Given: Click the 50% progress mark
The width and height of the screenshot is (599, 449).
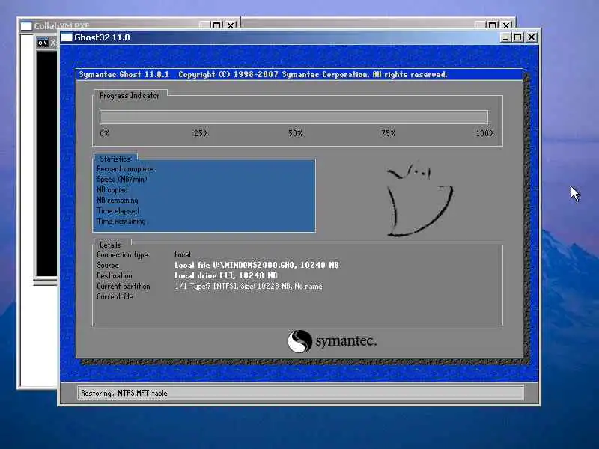Looking at the screenshot, I should tap(295, 133).
